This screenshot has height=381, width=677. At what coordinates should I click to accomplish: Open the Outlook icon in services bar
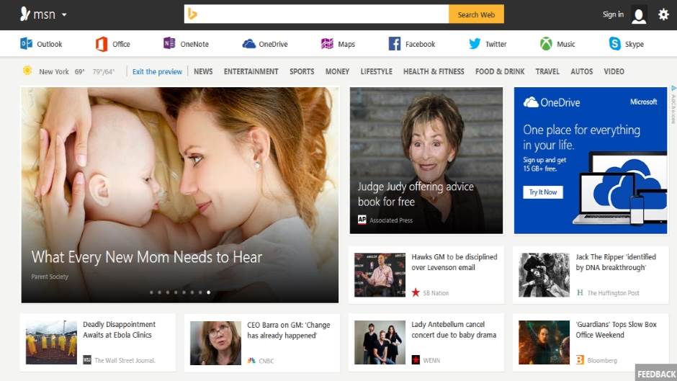point(27,44)
